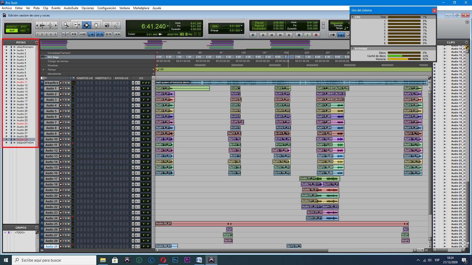Viewport: 472px width, 265px height.
Task: Solo the Audio 17 track
Action: pos(66,179)
